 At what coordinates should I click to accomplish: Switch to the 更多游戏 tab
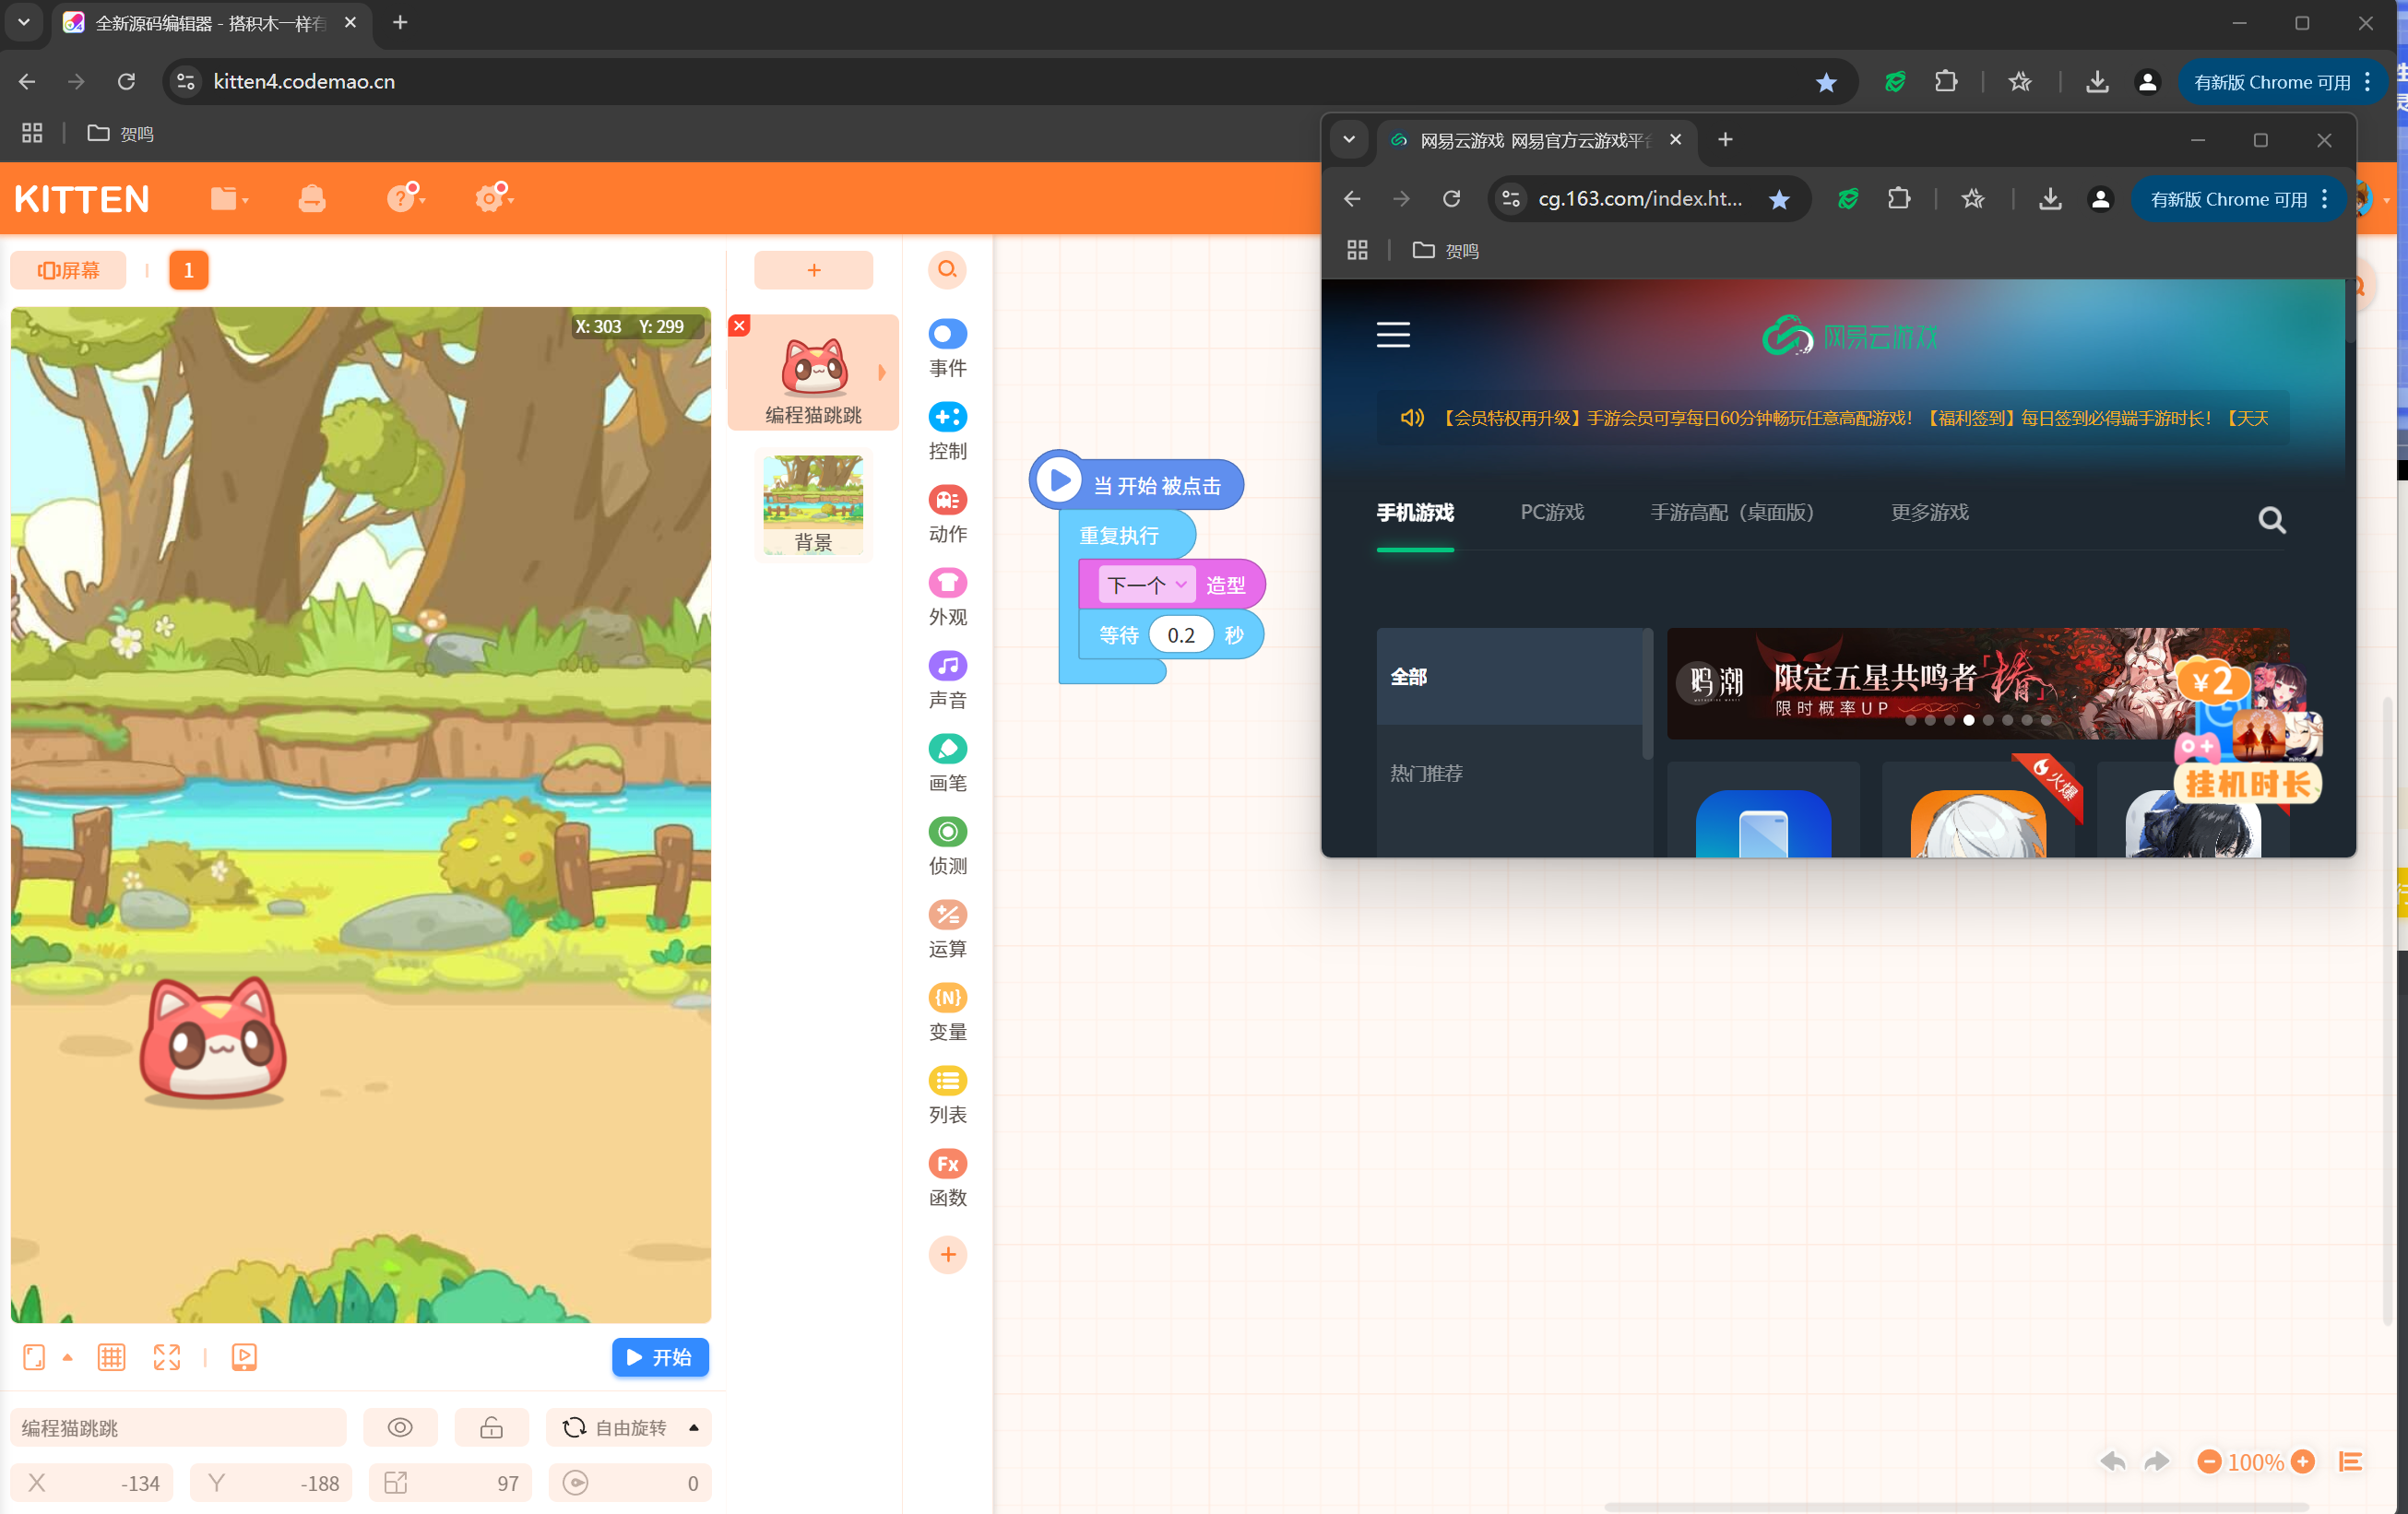(1929, 513)
